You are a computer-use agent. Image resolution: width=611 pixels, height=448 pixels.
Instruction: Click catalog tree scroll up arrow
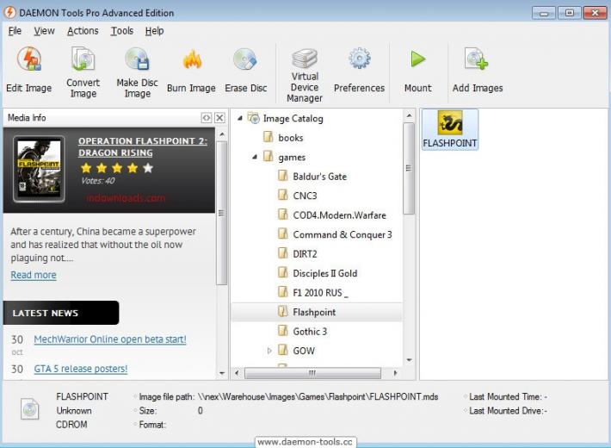(409, 115)
